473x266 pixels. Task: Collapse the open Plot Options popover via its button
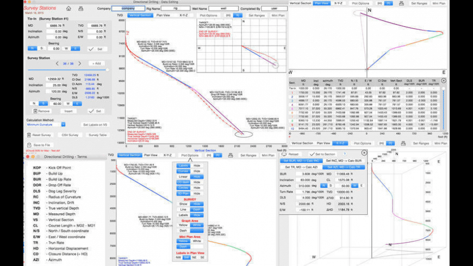[x=190, y=155]
